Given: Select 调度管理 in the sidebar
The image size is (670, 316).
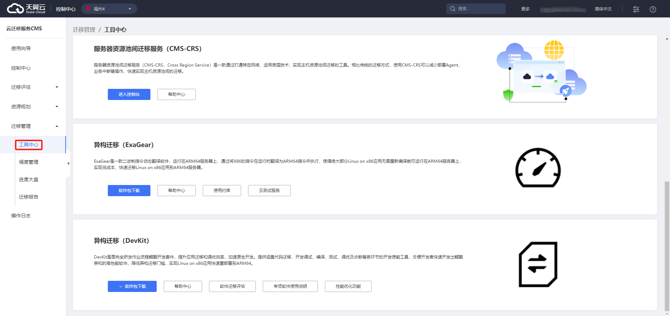Looking at the screenshot, I should pyautogui.click(x=29, y=162).
